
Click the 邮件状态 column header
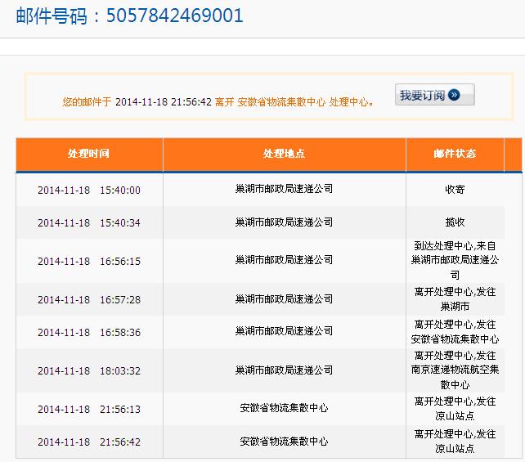coord(455,154)
